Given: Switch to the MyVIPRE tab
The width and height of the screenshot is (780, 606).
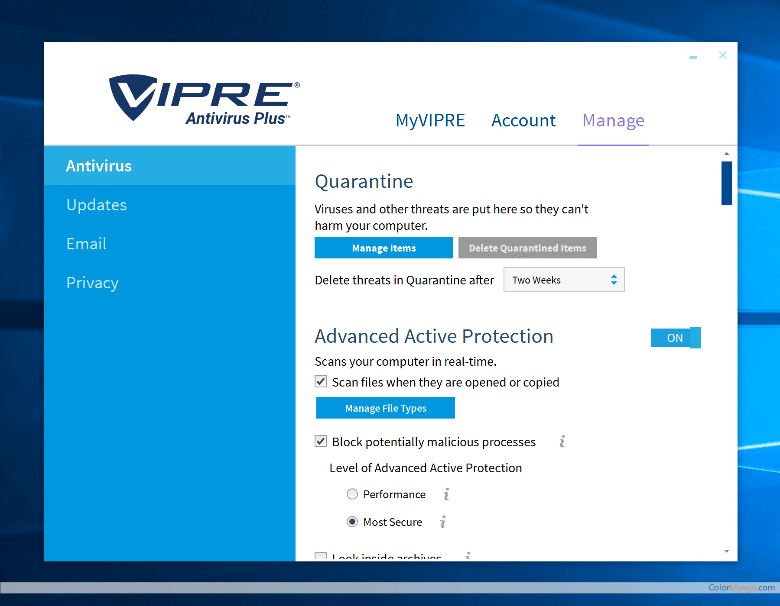Looking at the screenshot, I should coord(430,120).
